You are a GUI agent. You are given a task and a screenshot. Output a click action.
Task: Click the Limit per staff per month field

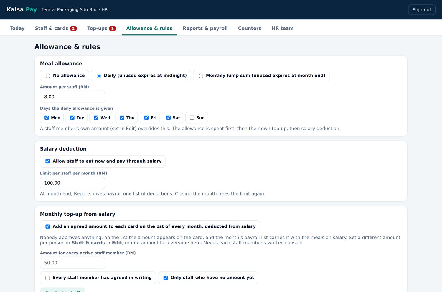pos(72,183)
